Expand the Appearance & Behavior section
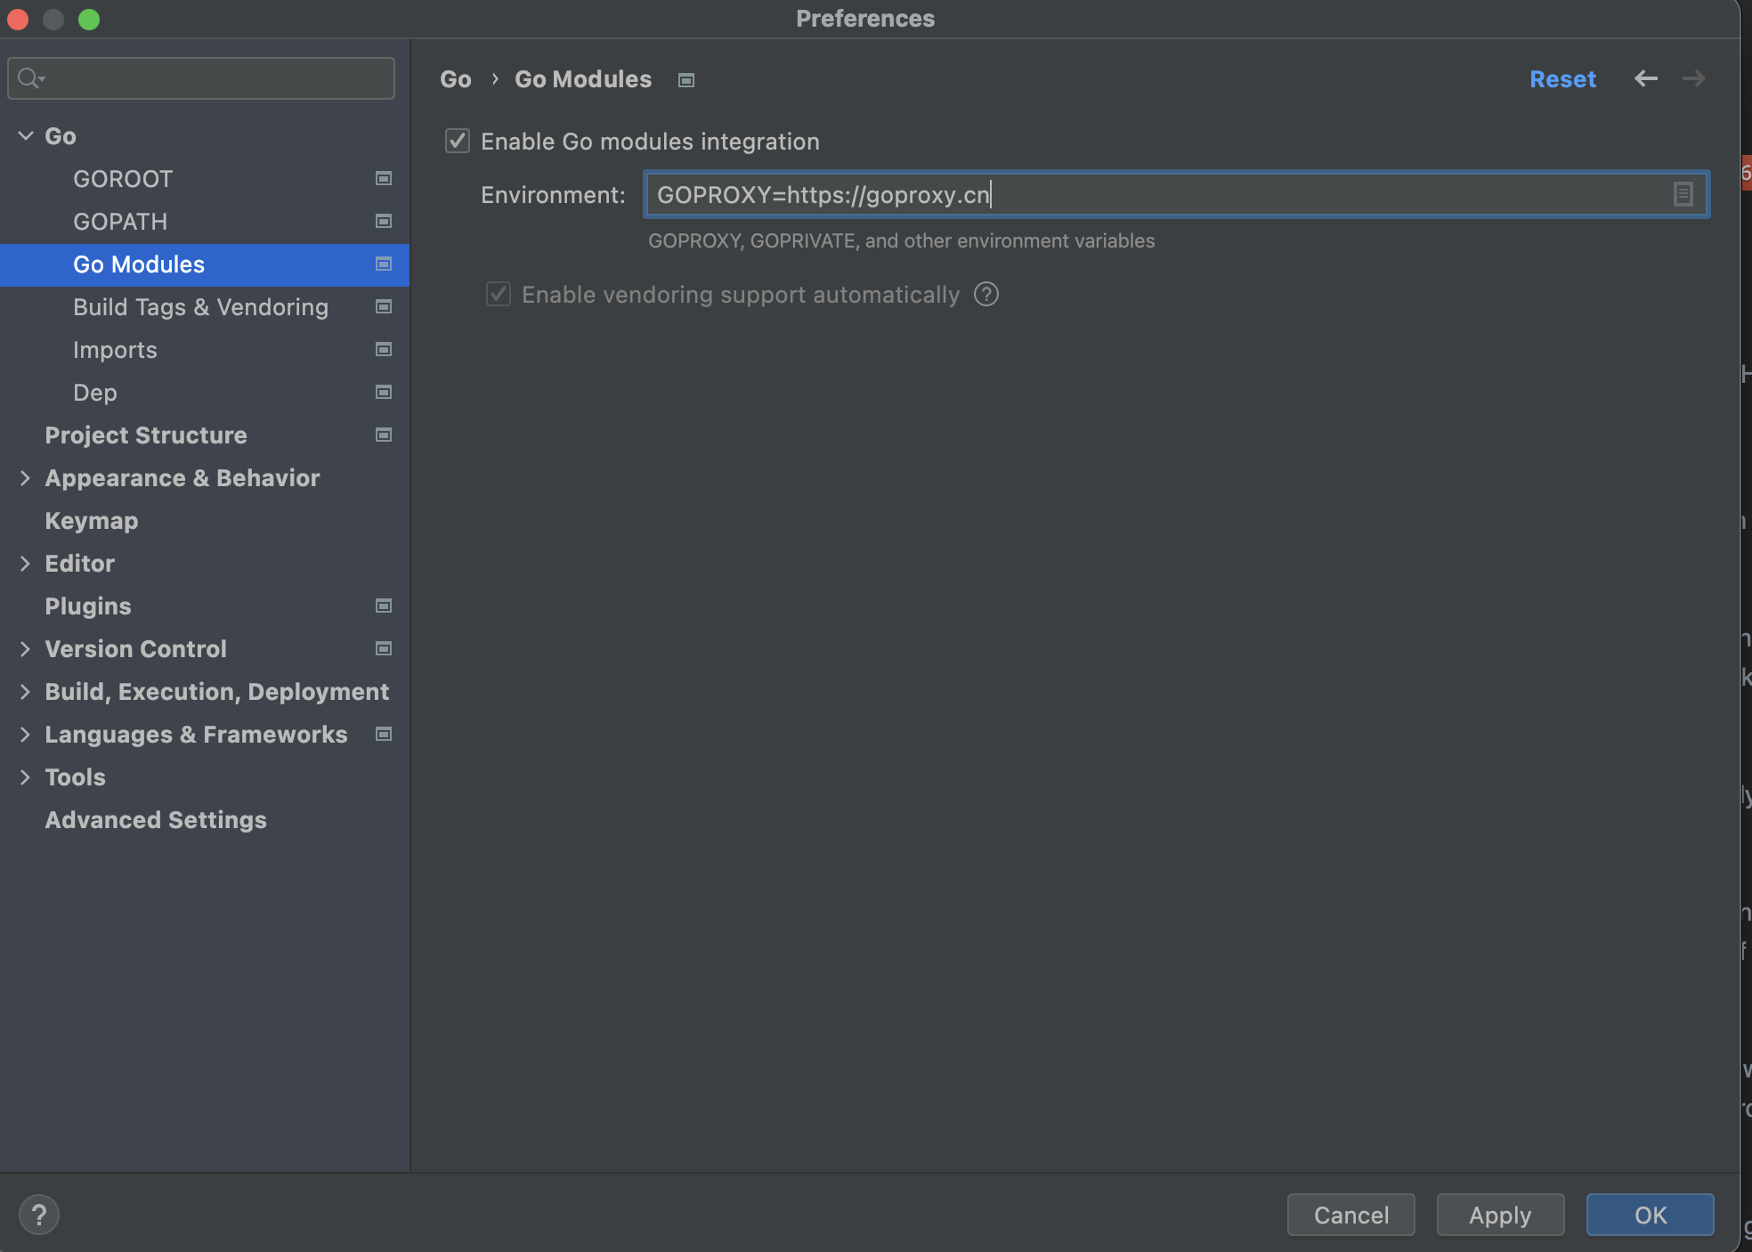Screen dimensions: 1752x1252 pyautogui.click(x=26, y=478)
